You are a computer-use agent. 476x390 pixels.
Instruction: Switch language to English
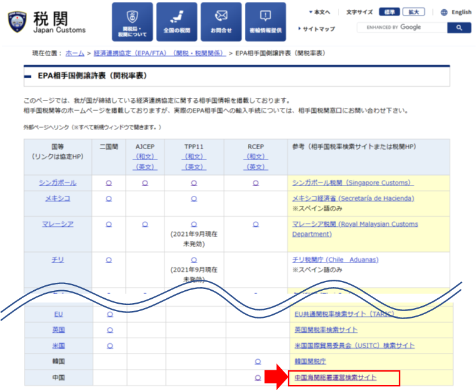(461, 12)
